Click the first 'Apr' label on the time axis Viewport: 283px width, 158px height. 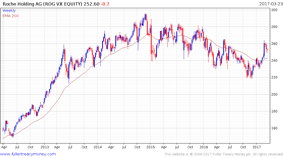pos(4,147)
